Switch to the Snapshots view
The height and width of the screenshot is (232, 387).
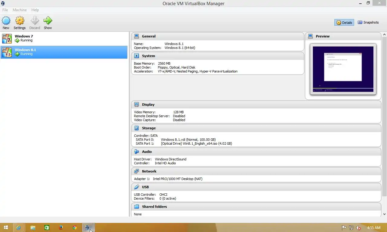click(368, 22)
